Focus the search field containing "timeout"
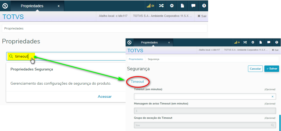 point(67,57)
